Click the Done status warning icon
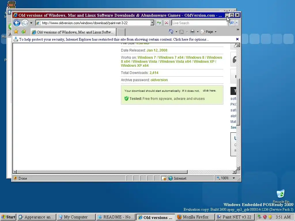Viewport: 295px width, 221px height. pos(16,178)
